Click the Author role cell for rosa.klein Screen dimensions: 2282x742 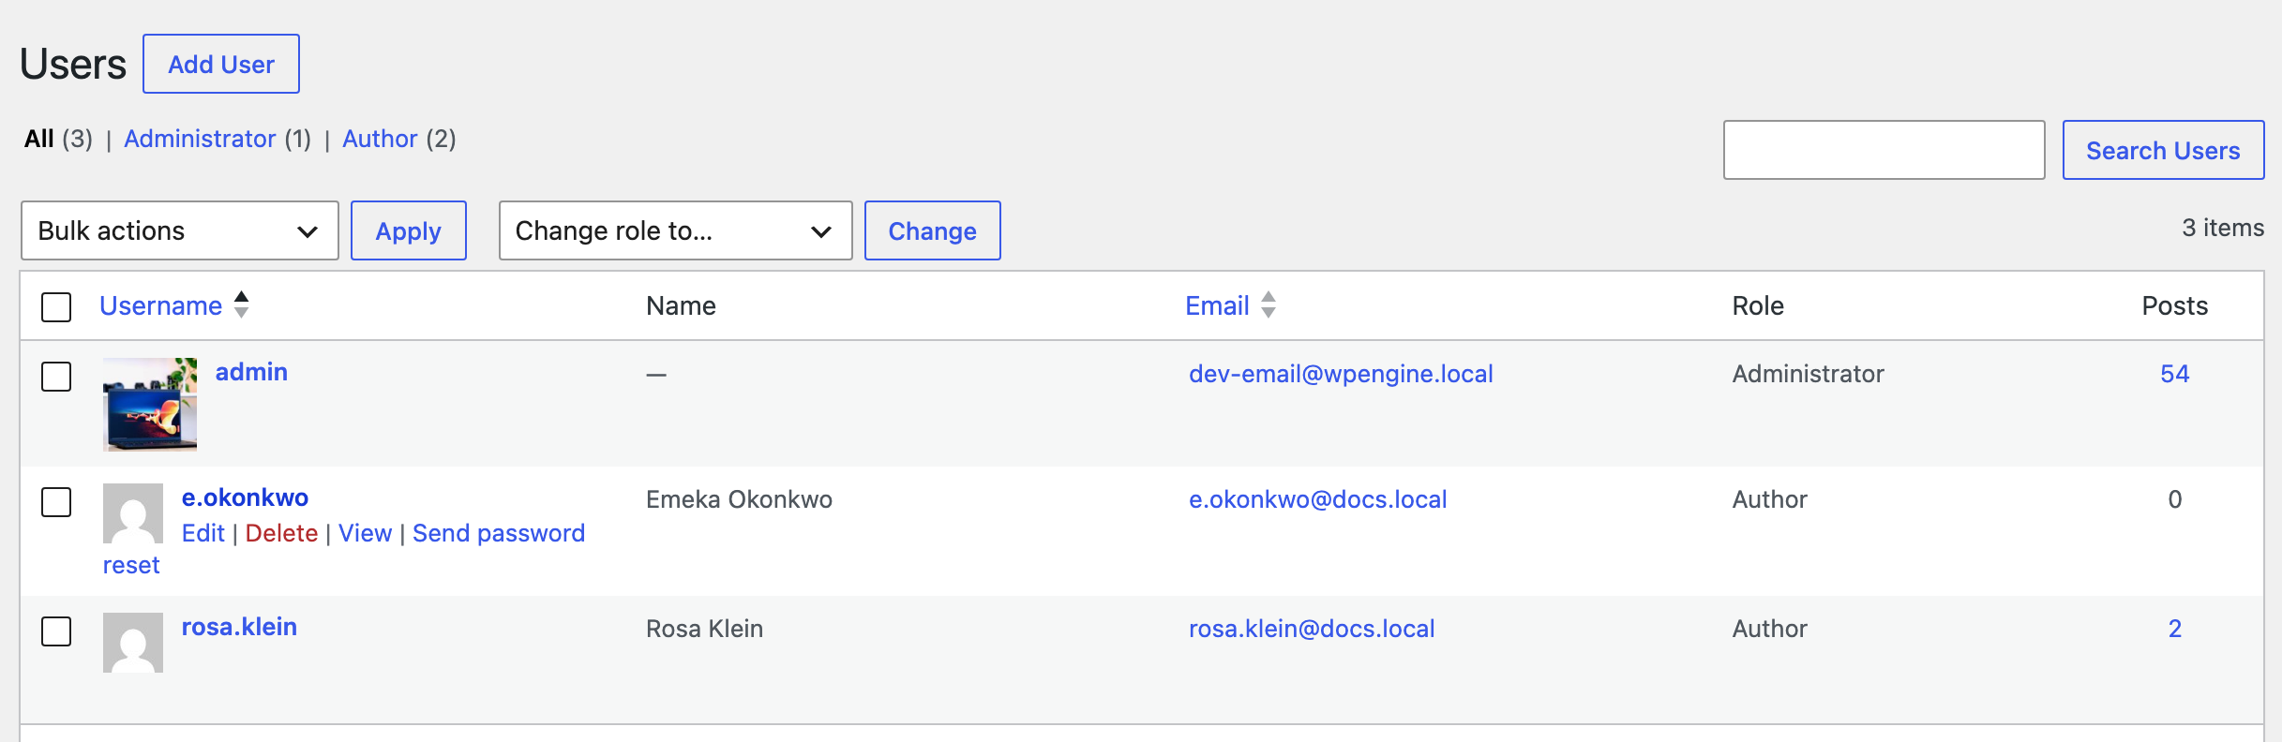[x=1769, y=629]
